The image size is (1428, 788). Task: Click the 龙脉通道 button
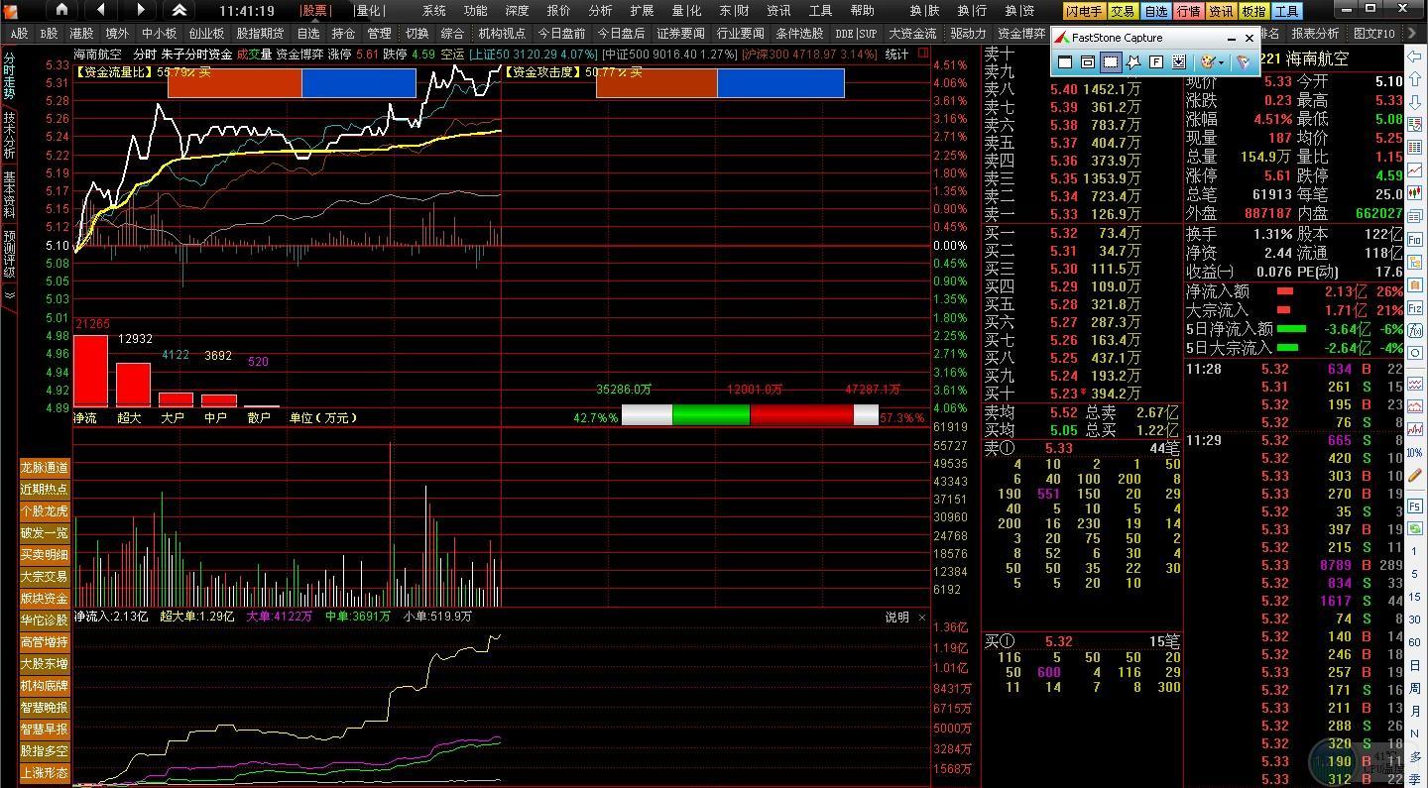[45, 468]
